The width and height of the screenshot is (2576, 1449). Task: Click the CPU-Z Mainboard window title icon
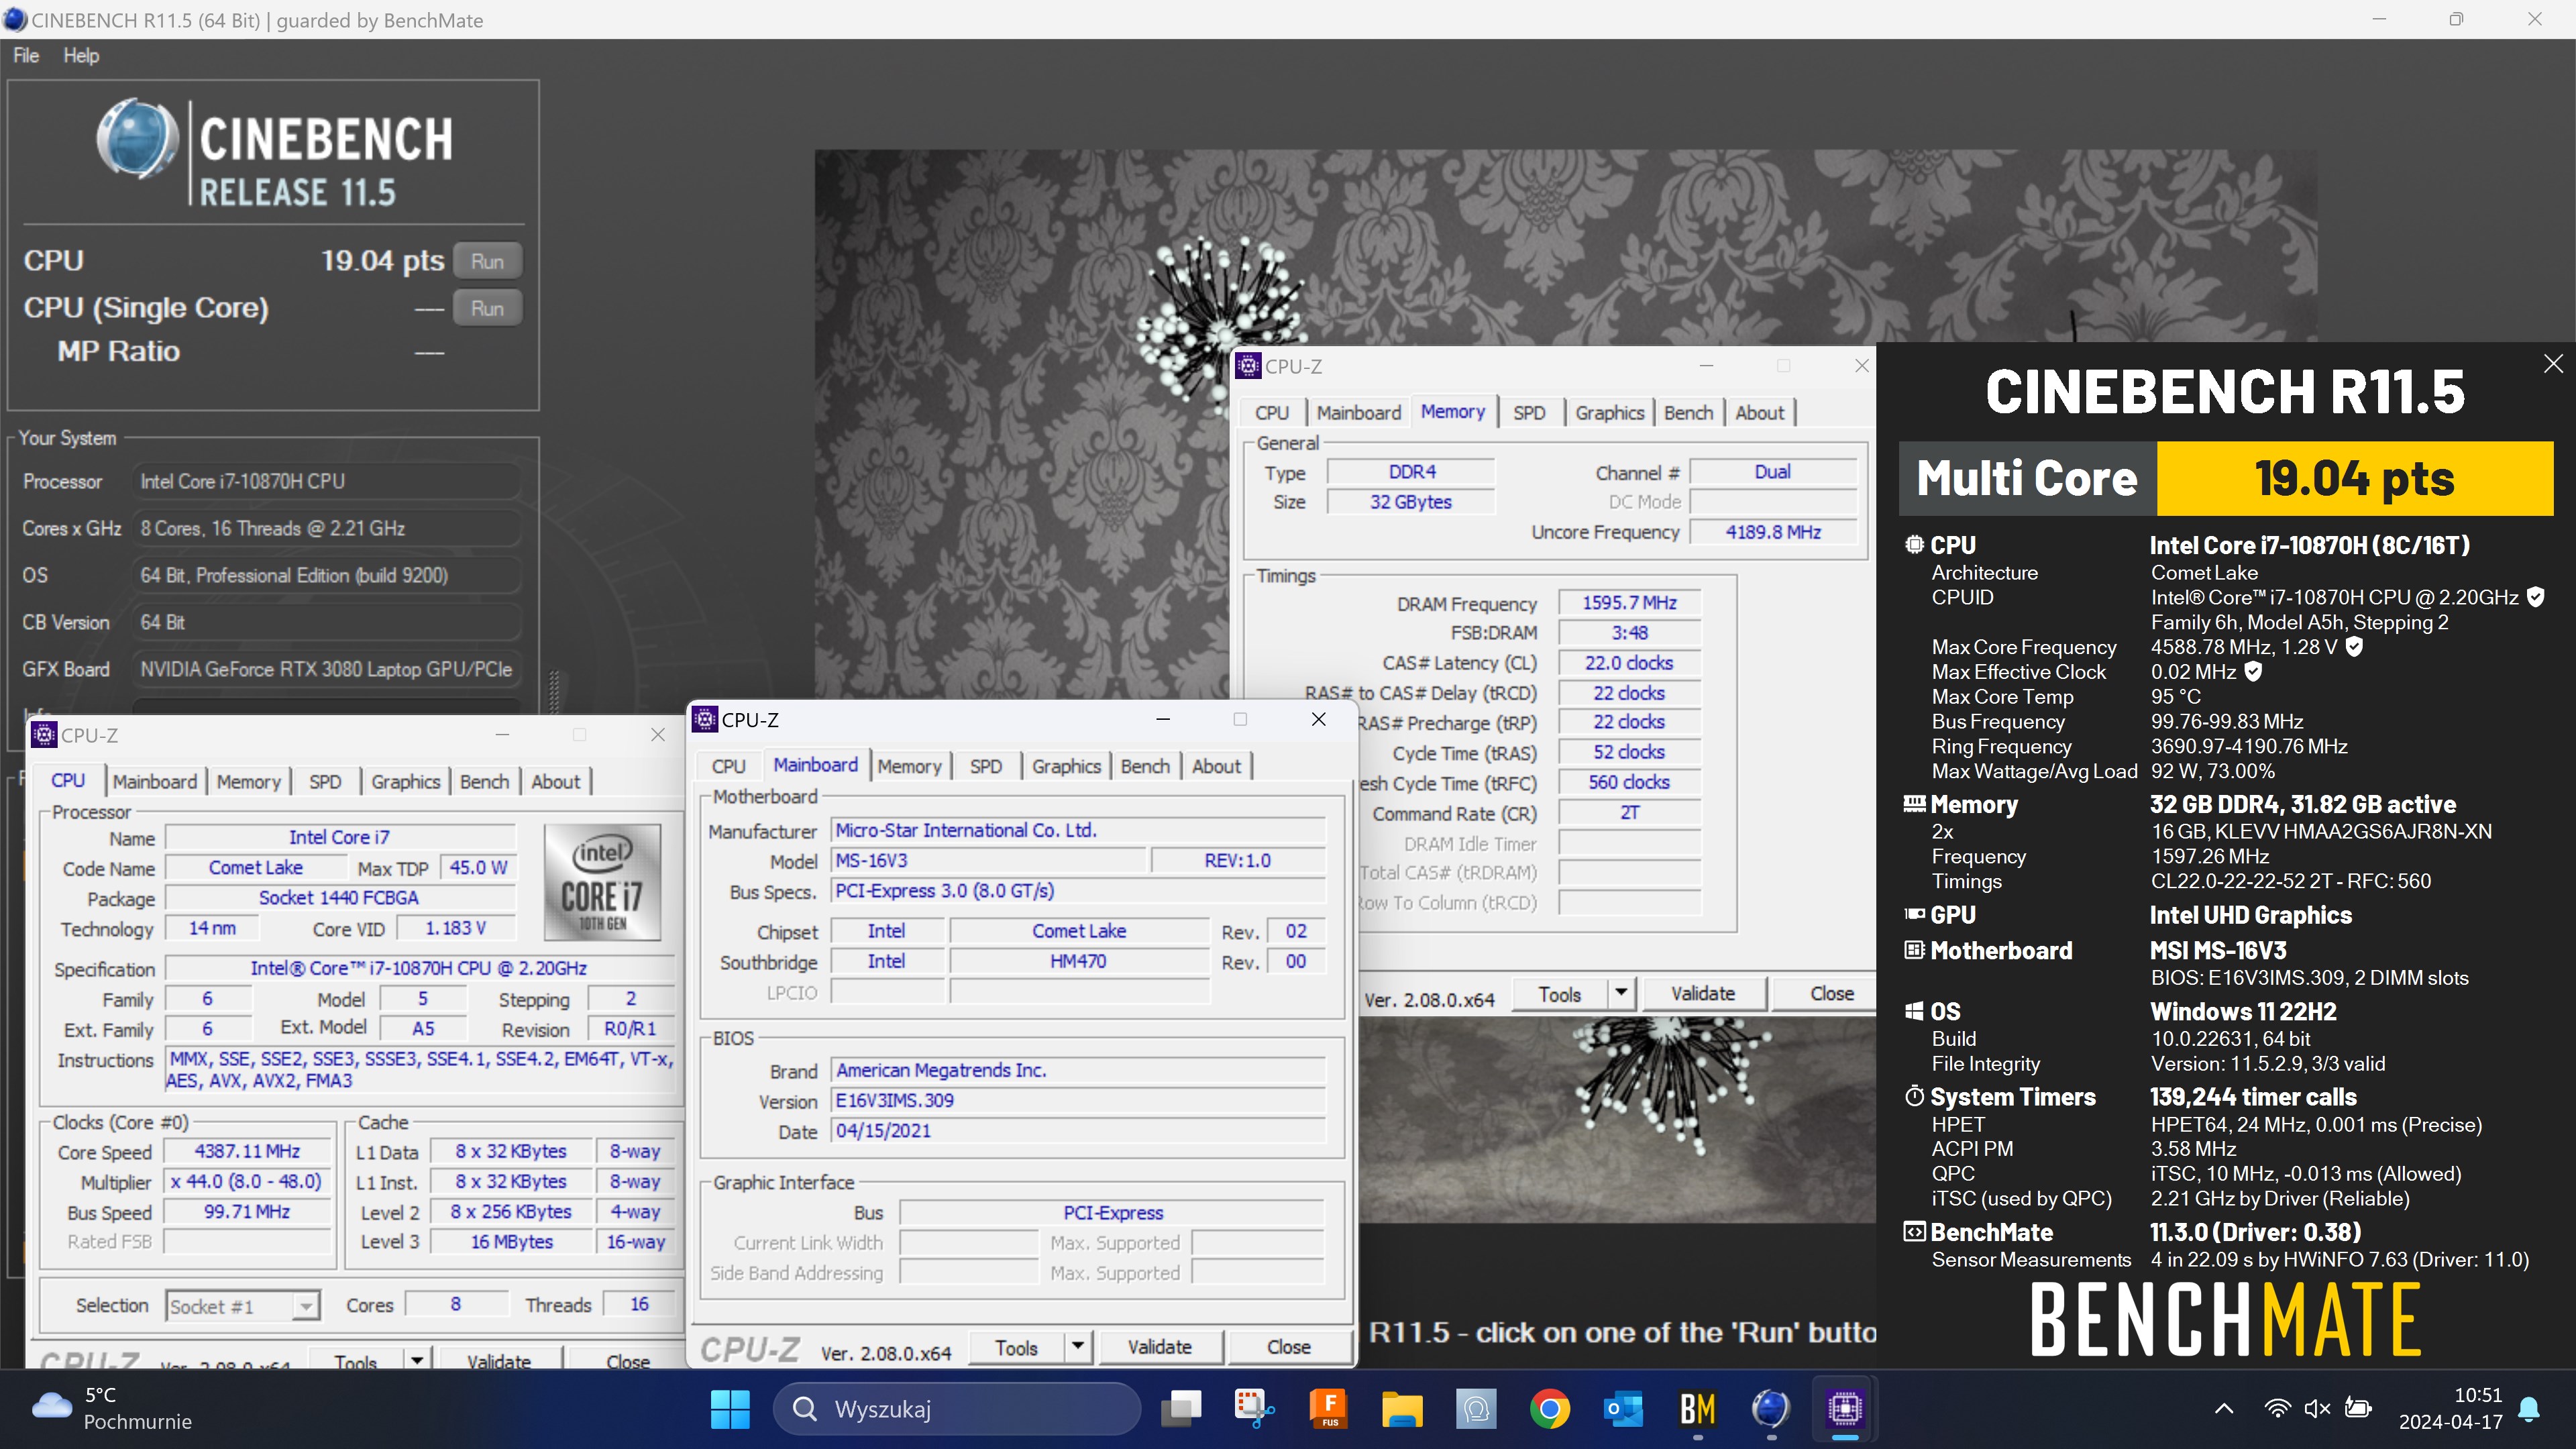click(705, 719)
